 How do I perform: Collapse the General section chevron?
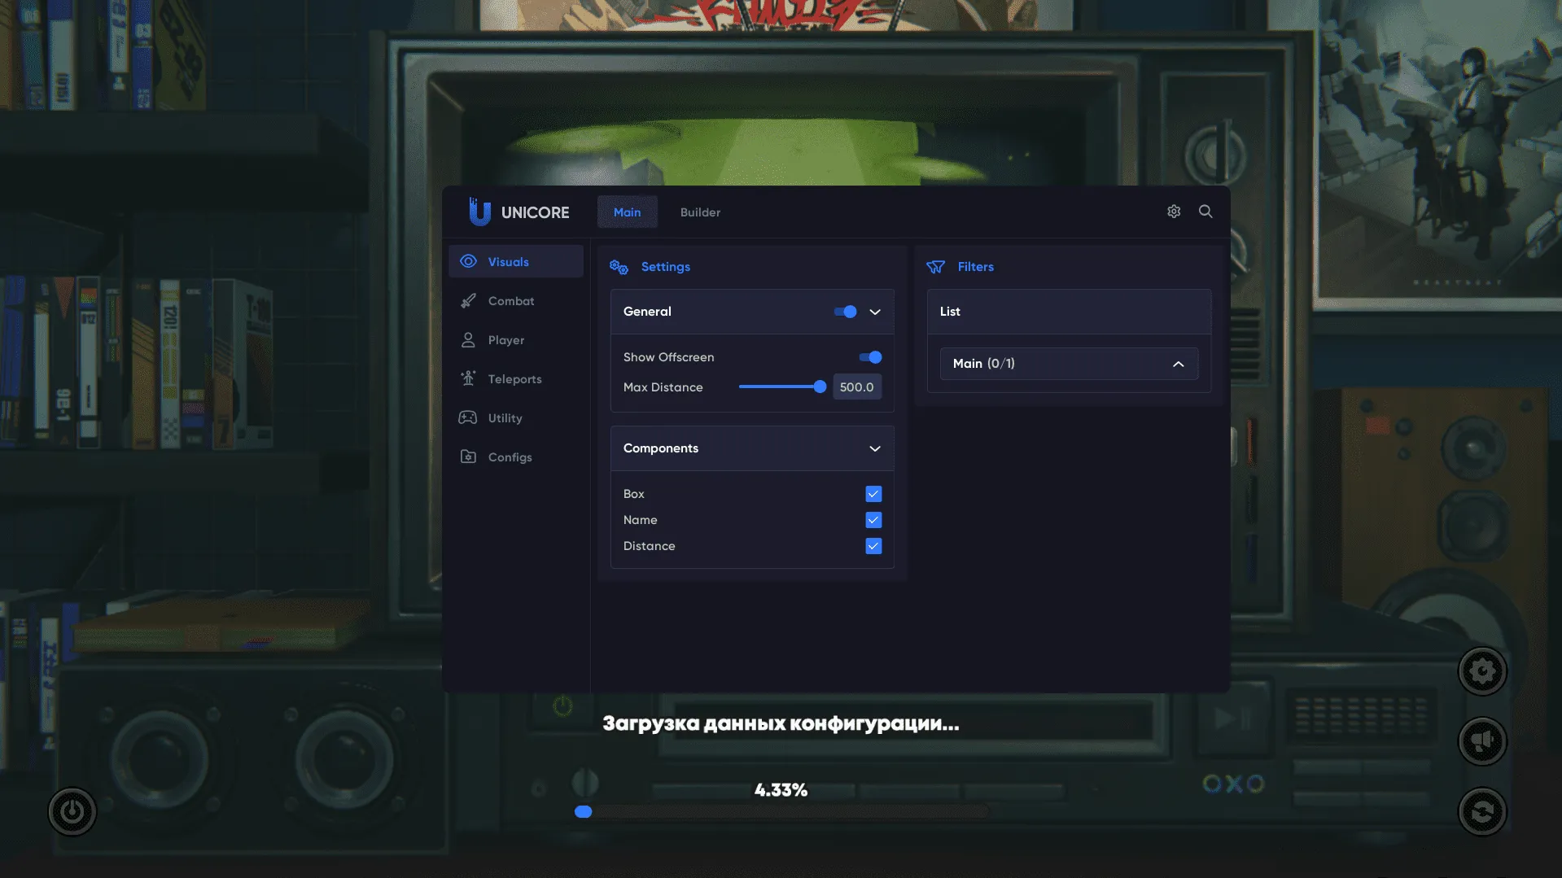coord(875,312)
